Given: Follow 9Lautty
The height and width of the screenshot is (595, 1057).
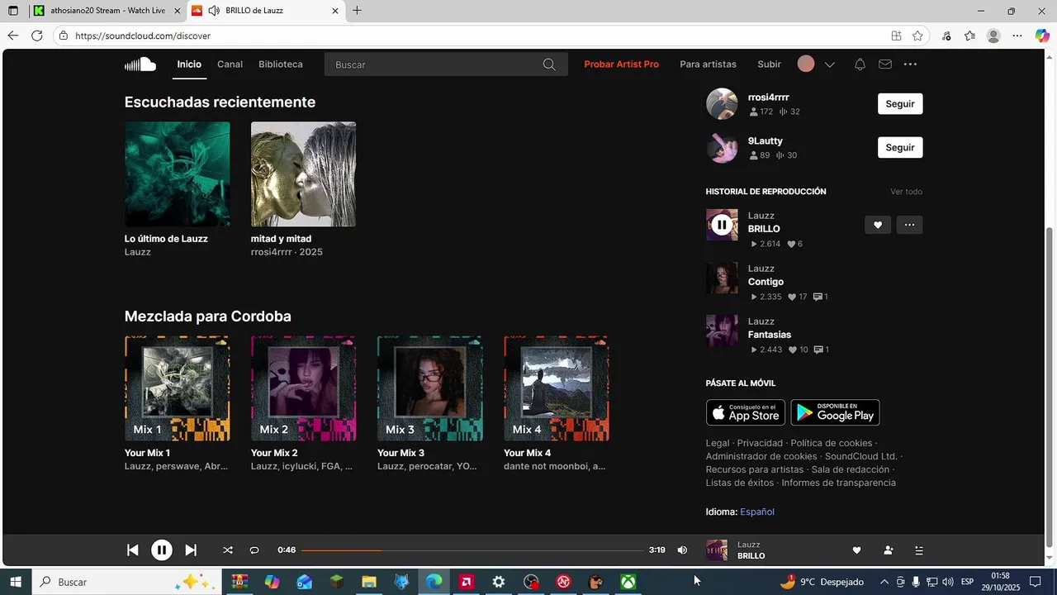Looking at the screenshot, I should tap(900, 148).
